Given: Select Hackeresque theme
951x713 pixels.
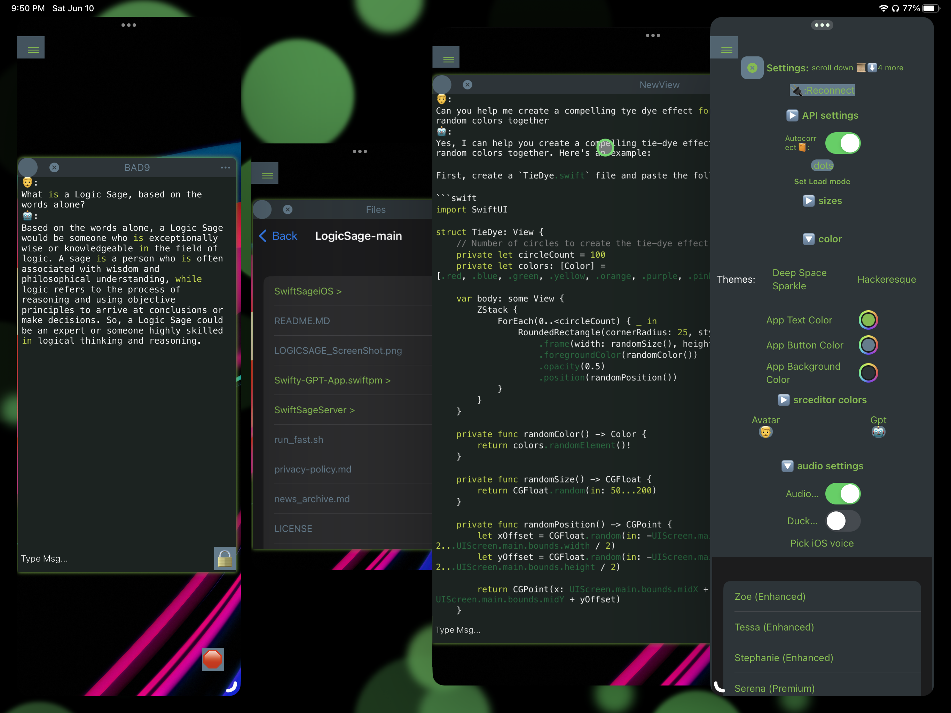Looking at the screenshot, I should (887, 279).
